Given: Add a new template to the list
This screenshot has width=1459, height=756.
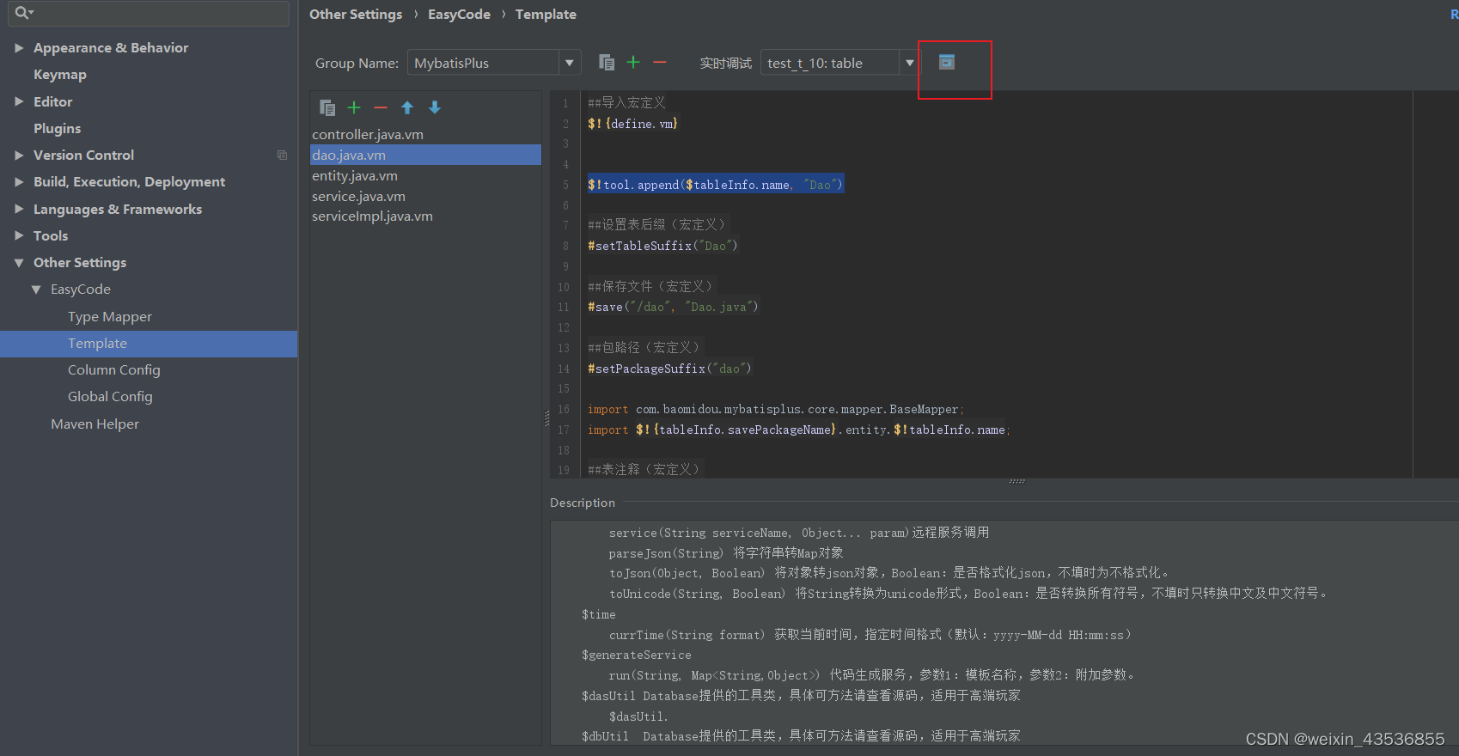Looking at the screenshot, I should pos(354,107).
